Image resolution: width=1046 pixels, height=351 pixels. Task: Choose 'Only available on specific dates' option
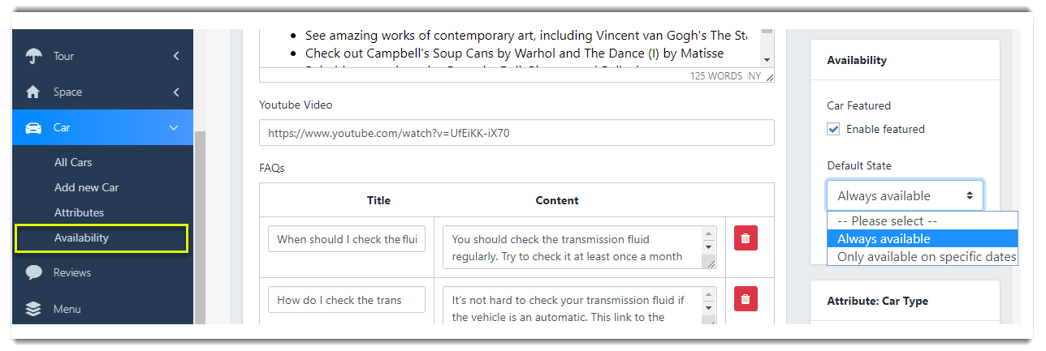[x=922, y=257]
